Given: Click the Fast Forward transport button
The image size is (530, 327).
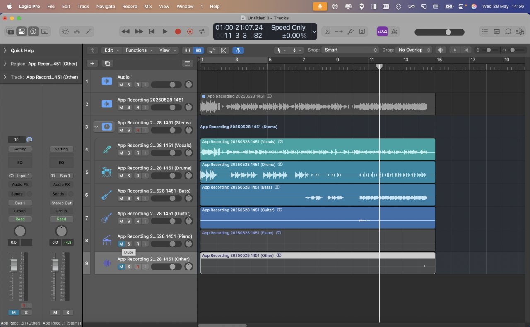Looking at the screenshot, I should coord(139,31).
